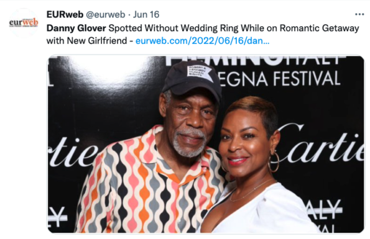
Task: Click the EURweb display name
Action: (65, 14)
